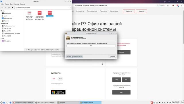Switch to Загрузки taskbar entry
The height and width of the screenshot is (104, 184).
point(68,103)
